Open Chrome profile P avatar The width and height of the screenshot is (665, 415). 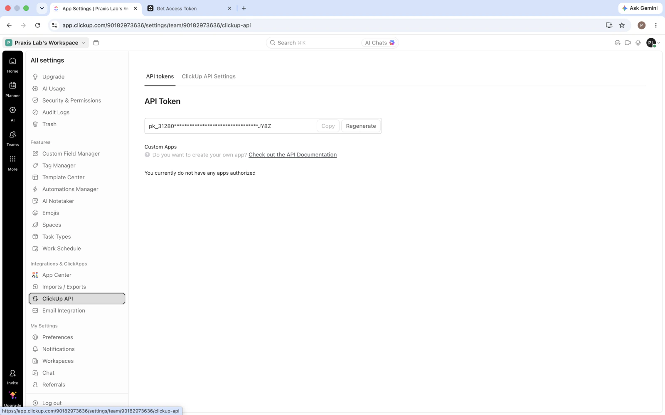642,25
